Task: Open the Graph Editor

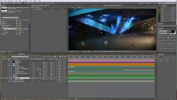Action: tap(65, 56)
